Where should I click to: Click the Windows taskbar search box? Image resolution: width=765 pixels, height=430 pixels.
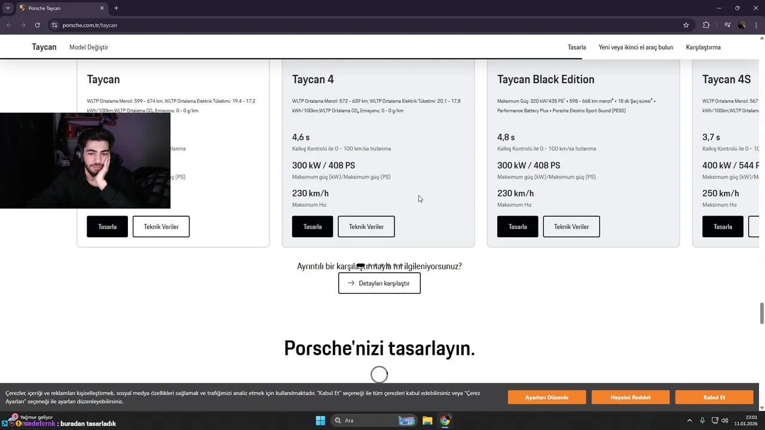click(x=374, y=420)
